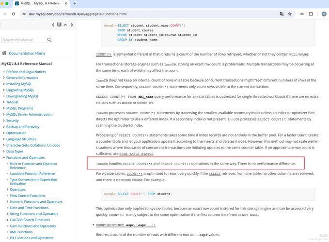Open Bit Functions and Operators
The width and height of the screenshot is (329, 242).
click(31, 238)
